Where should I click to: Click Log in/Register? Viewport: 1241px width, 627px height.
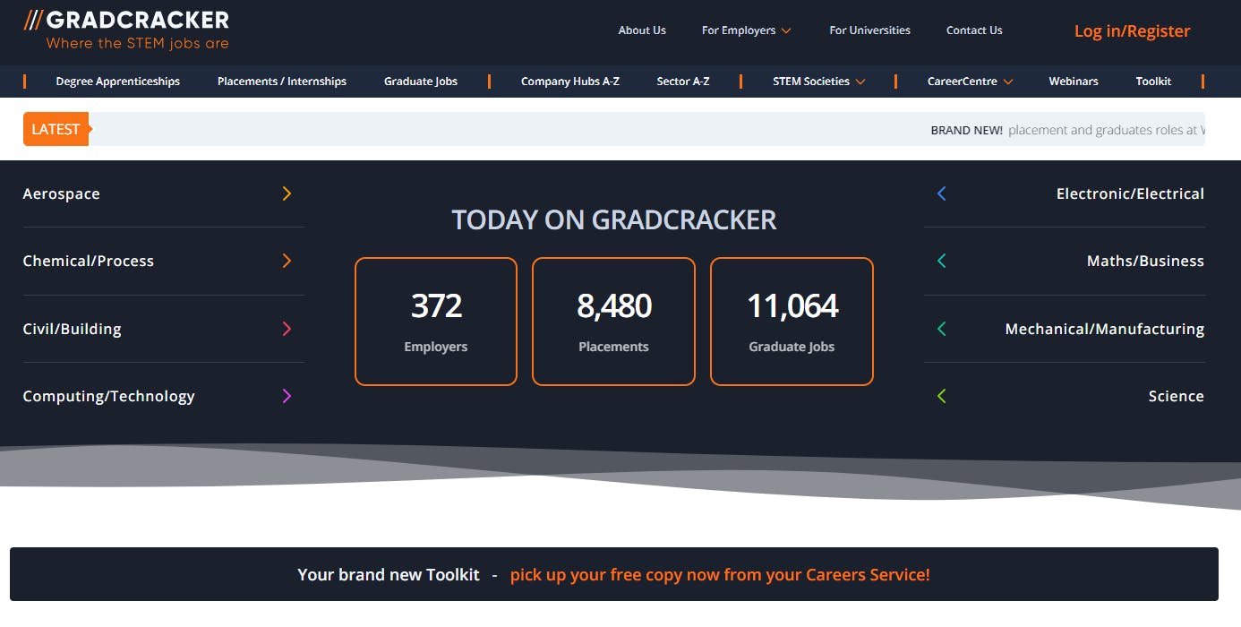click(1132, 31)
